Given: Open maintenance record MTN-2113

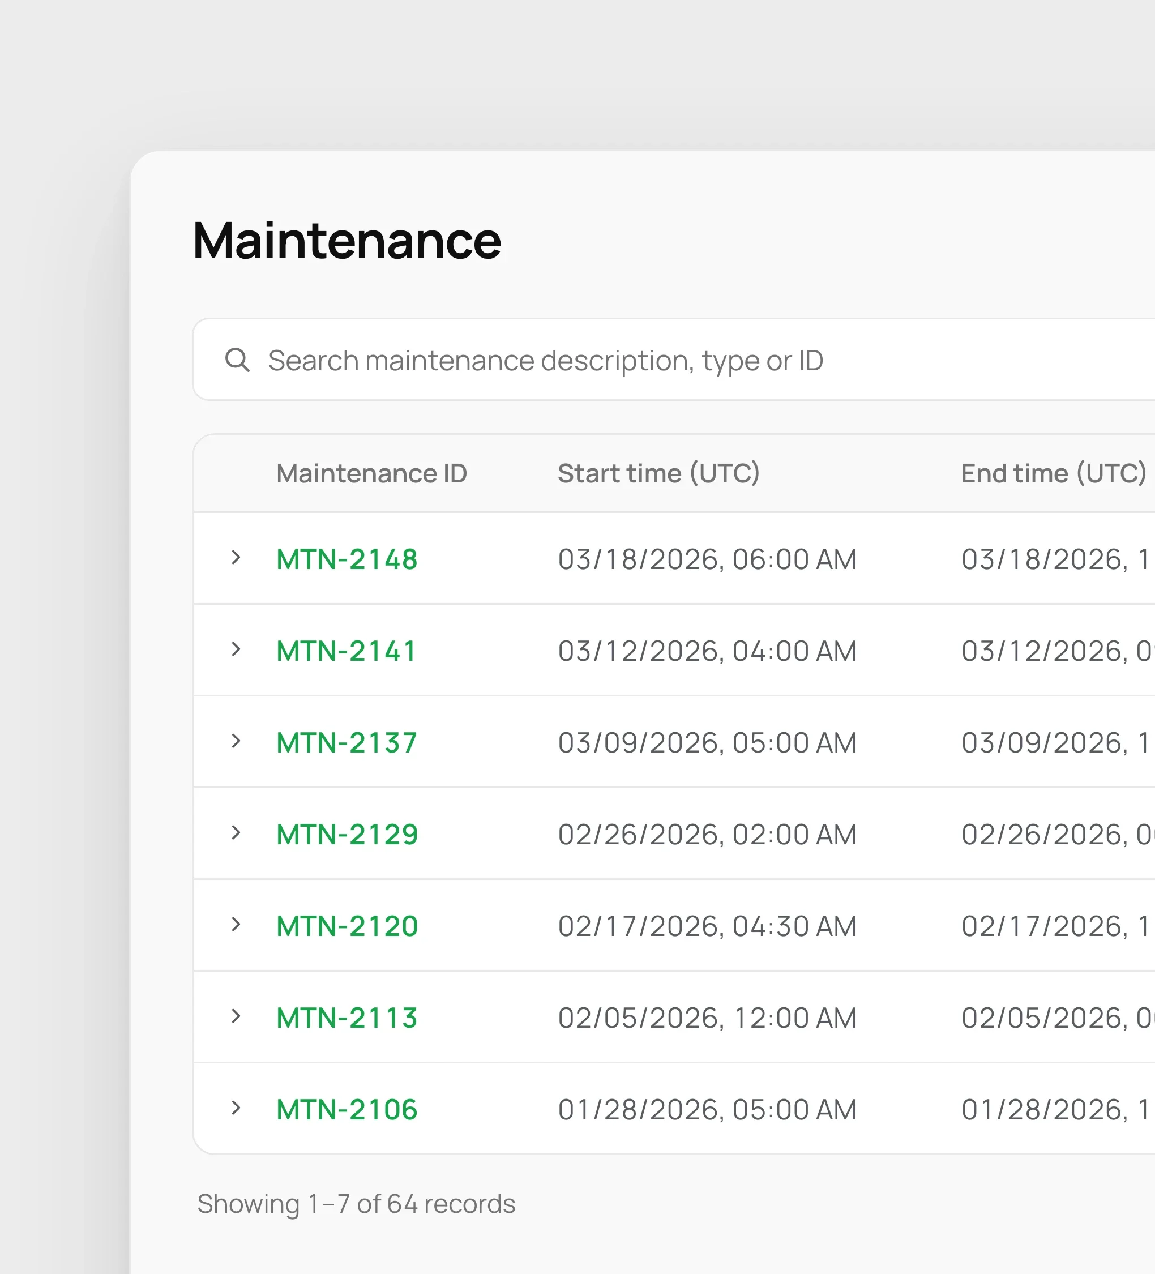Looking at the screenshot, I should coord(347,1018).
